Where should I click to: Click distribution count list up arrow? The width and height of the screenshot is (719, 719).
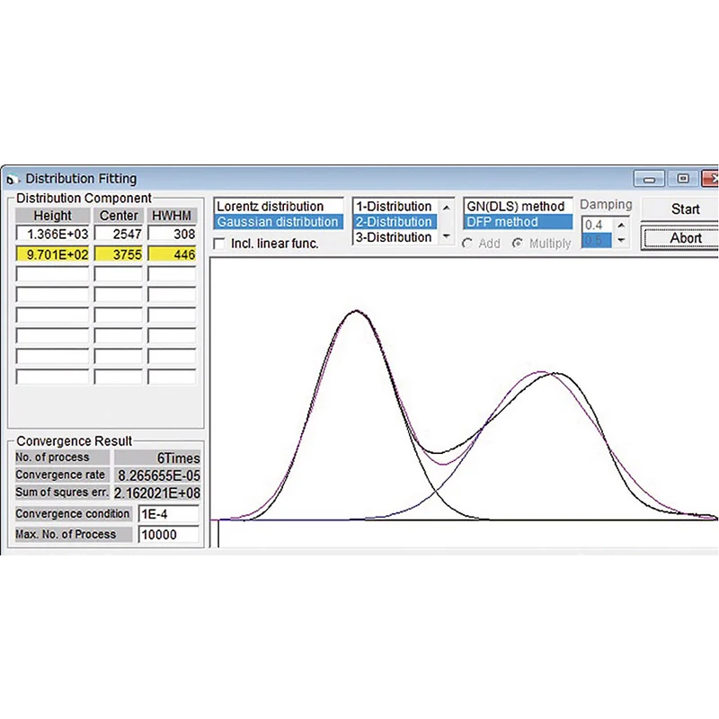(x=446, y=208)
